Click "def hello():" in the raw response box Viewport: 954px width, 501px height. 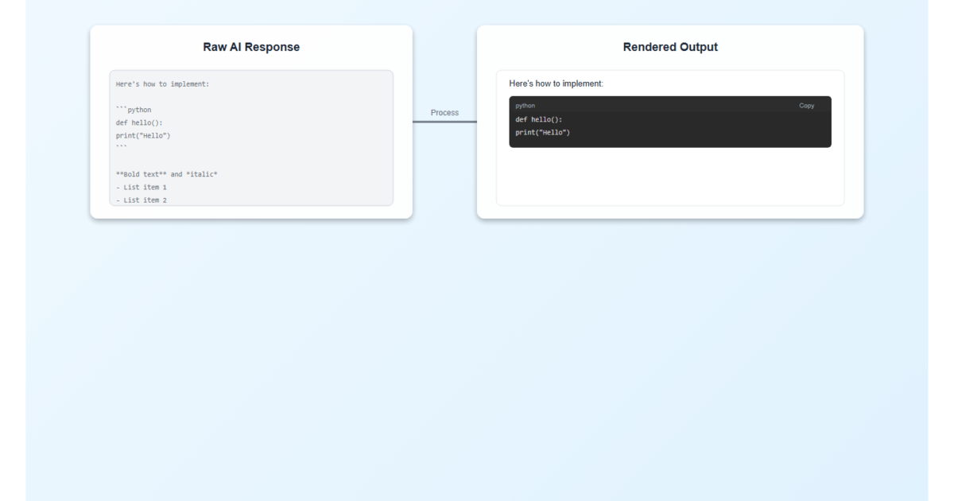(x=139, y=122)
